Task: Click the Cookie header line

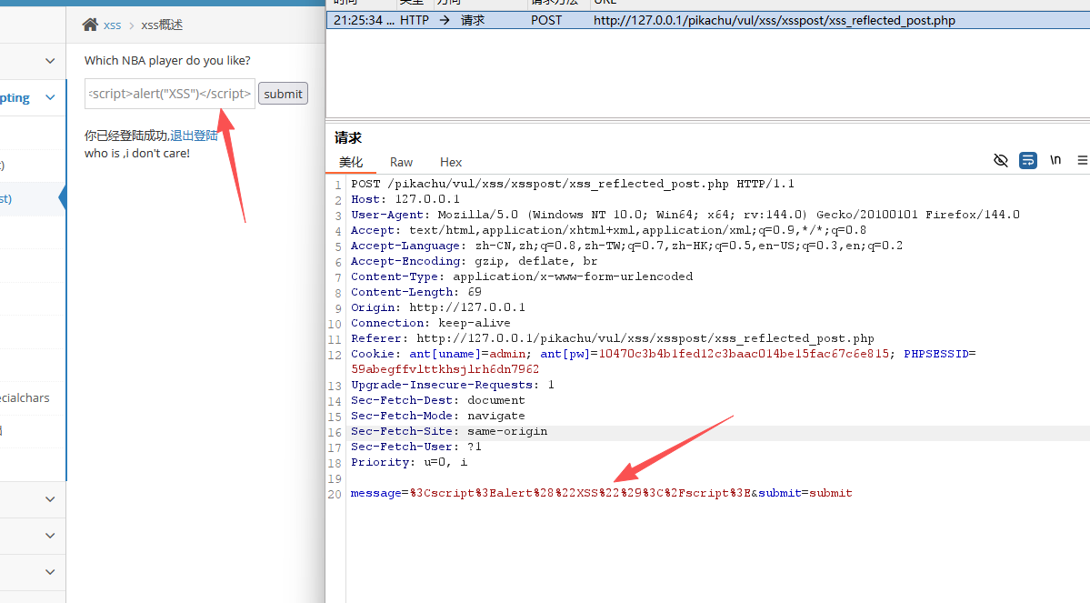Action: coord(663,362)
